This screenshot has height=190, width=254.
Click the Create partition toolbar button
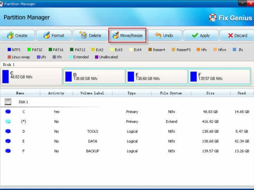point(17,35)
